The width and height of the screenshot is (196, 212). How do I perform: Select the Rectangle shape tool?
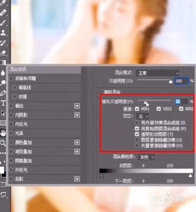pos(3,123)
